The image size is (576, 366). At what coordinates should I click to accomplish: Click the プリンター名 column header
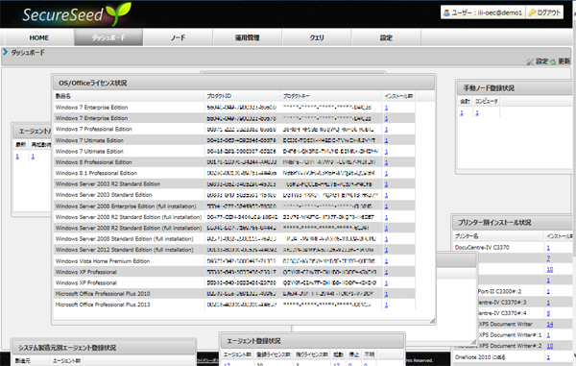click(497, 236)
